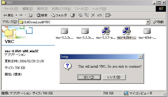Open the Back history dropdown arrow
168x97 pixels.
pos(16,15)
